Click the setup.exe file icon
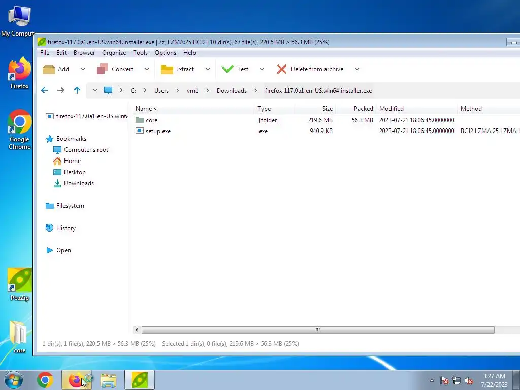 point(140,131)
